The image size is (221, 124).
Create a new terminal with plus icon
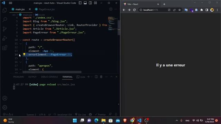point(88,77)
